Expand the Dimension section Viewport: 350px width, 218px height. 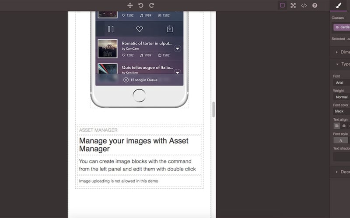click(x=341, y=52)
